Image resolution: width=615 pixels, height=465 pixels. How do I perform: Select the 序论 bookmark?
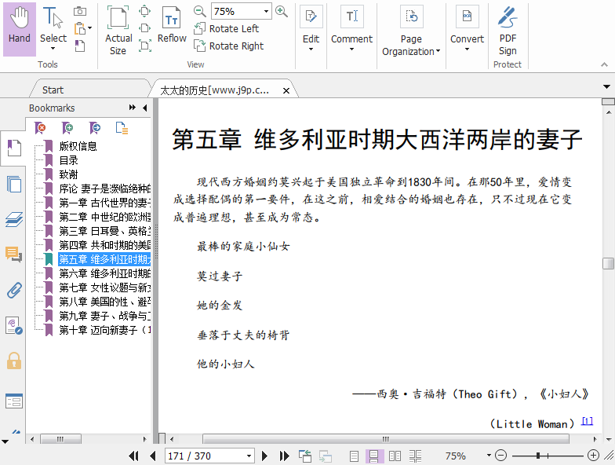[x=105, y=189]
